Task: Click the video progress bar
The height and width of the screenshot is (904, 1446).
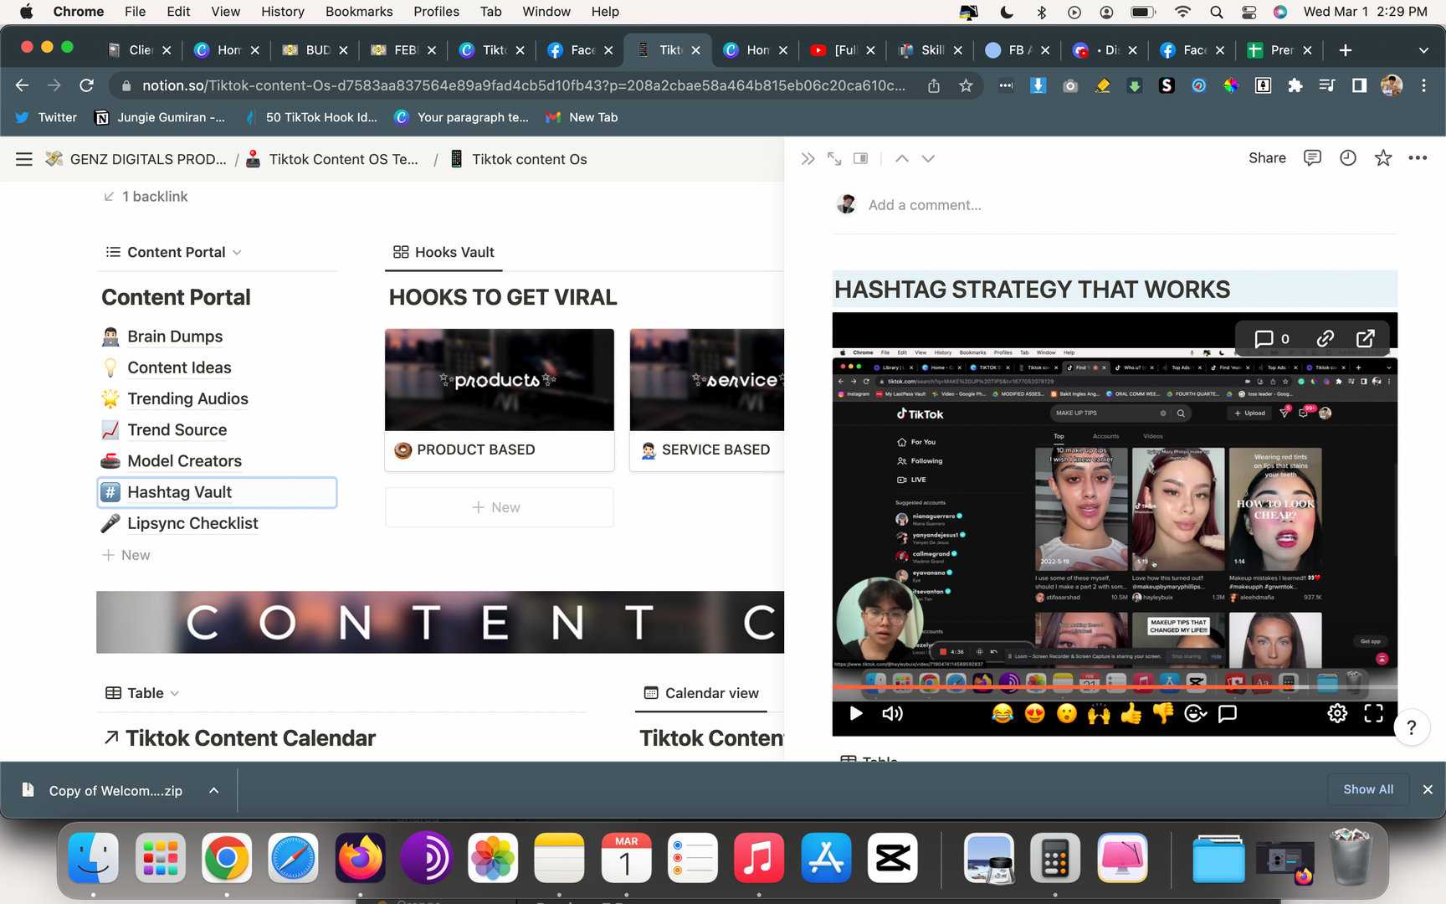Action: [x=1088, y=688]
